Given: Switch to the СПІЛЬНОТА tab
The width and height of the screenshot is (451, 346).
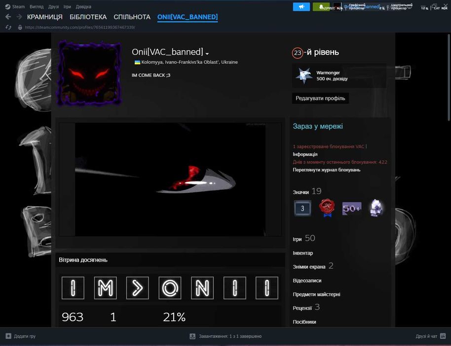Looking at the screenshot, I should tap(132, 17).
